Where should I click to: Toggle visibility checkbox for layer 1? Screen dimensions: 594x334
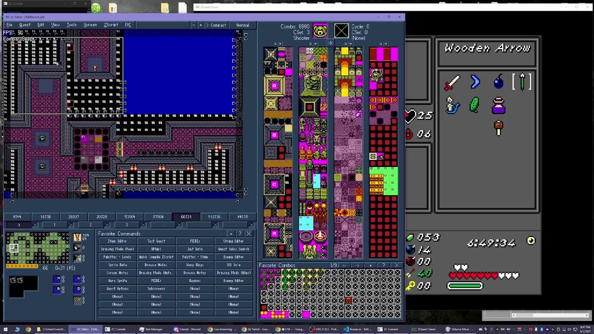coord(71,225)
